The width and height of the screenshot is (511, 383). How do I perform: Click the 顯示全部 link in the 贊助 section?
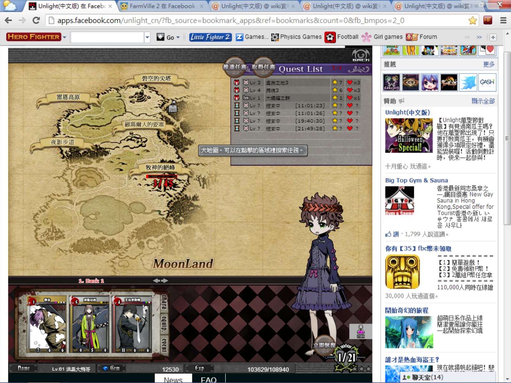[x=483, y=101]
